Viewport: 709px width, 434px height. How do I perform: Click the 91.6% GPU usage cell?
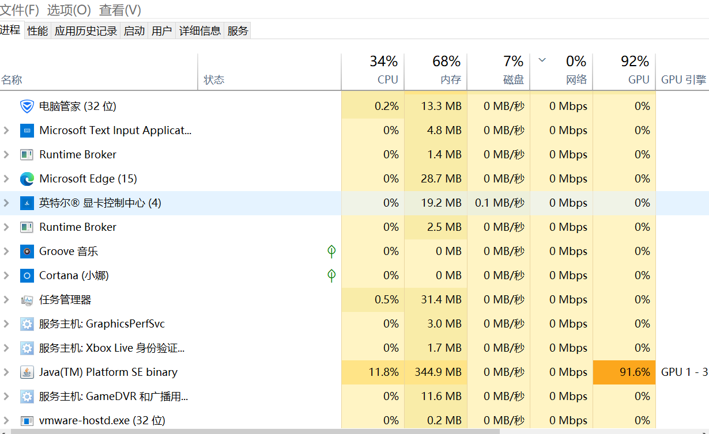(624, 372)
